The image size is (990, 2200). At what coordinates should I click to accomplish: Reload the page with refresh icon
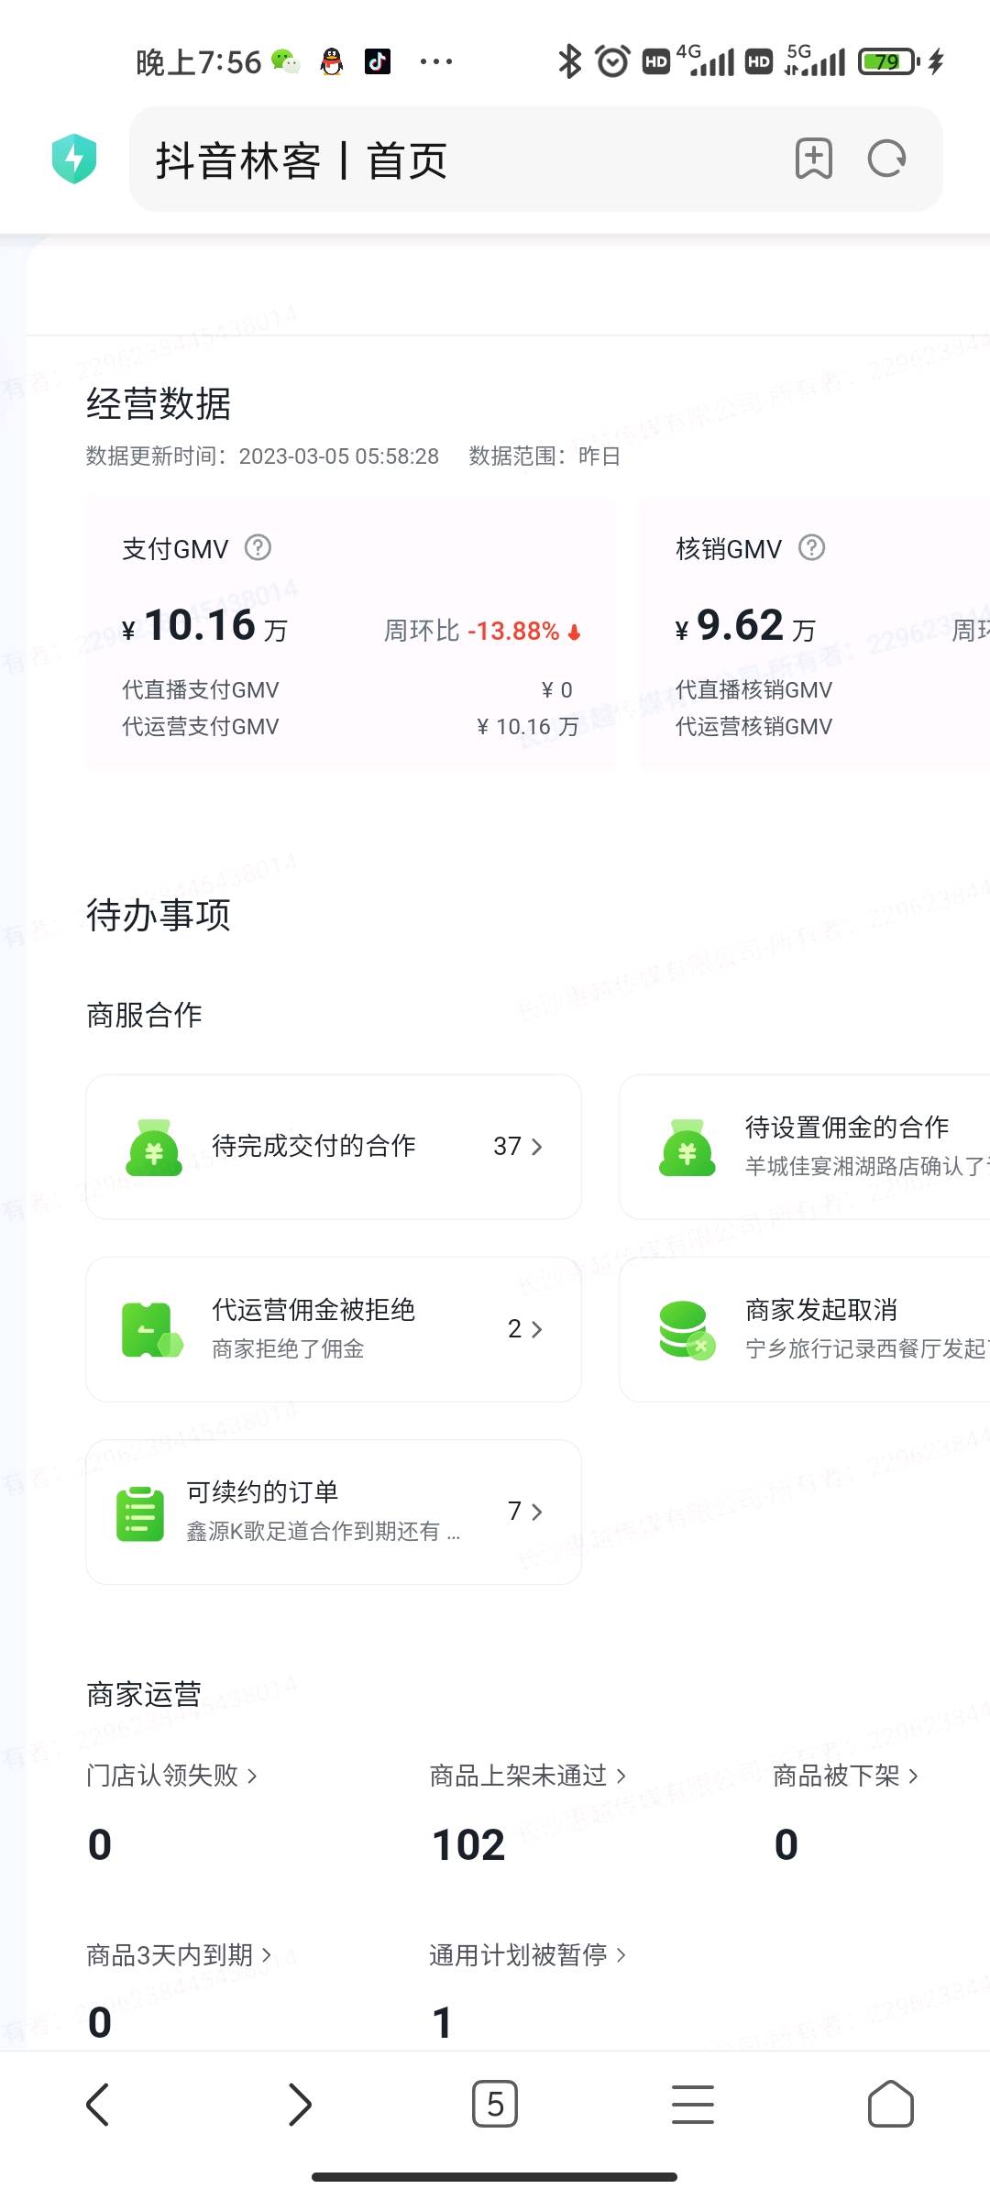click(886, 159)
